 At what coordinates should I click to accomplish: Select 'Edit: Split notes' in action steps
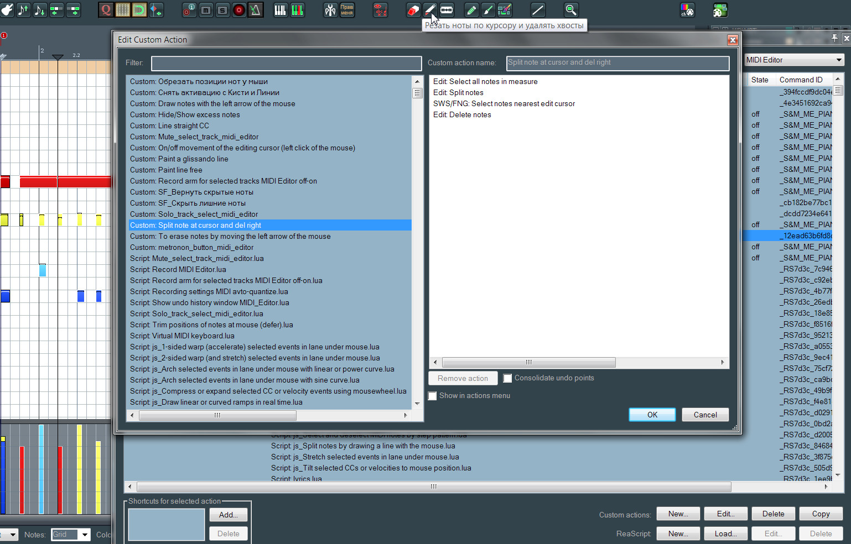[458, 92]
